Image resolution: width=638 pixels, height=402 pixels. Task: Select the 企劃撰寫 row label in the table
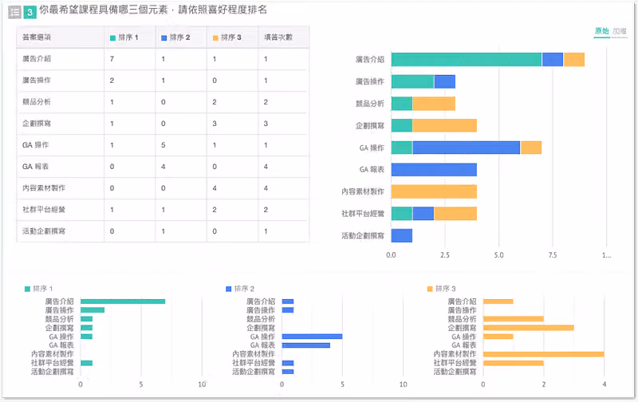37,124
